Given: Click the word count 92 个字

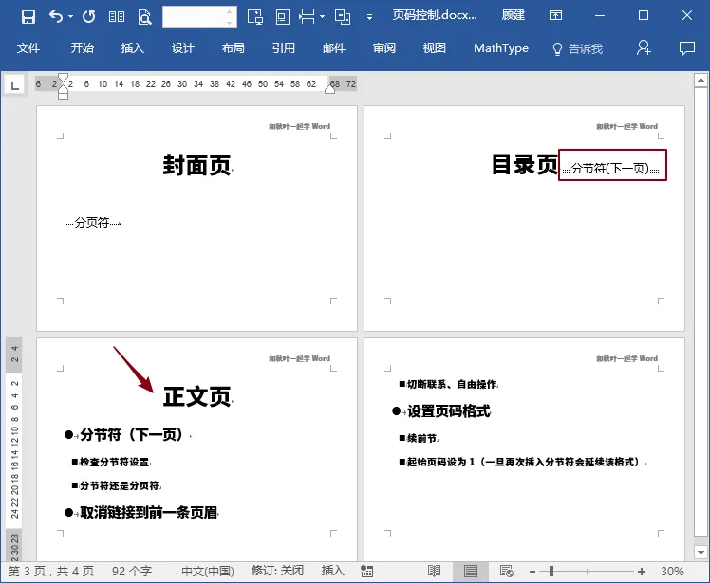Looking at the screenshot, I should [x=132, y=572].
